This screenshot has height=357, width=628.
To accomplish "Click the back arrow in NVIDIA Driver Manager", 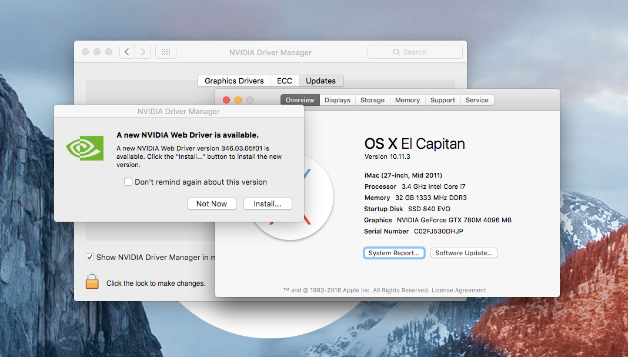I will pyautogui.click(x=127, y=52).
